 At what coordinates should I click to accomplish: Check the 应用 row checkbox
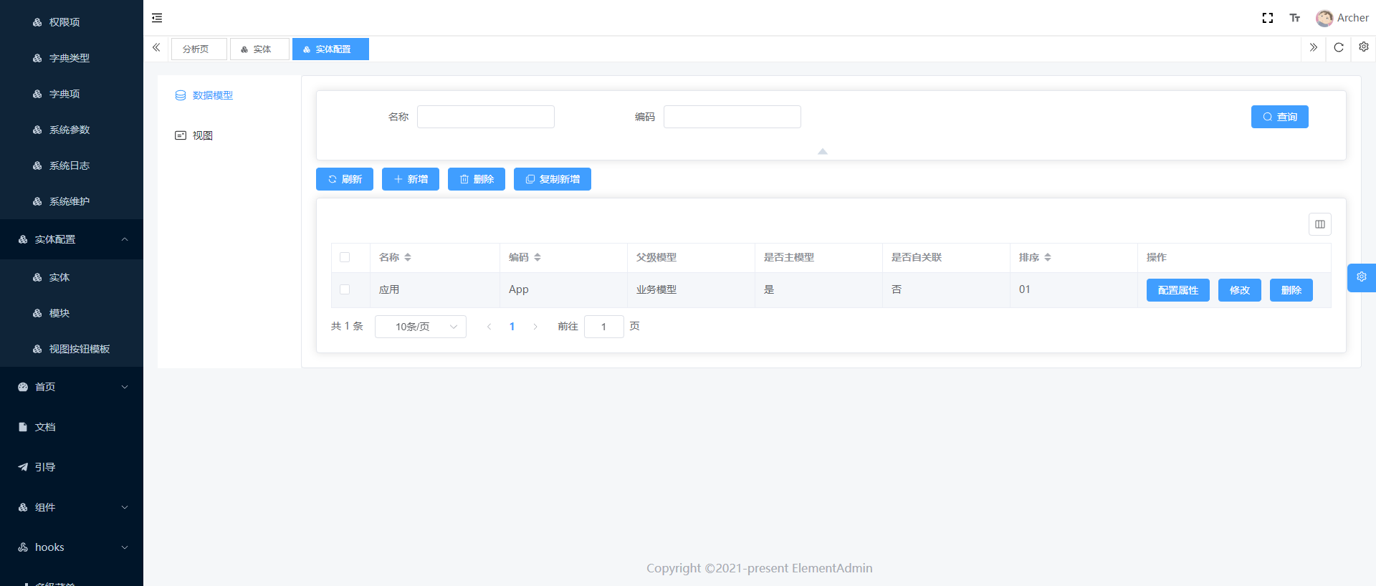click(345, 289)
